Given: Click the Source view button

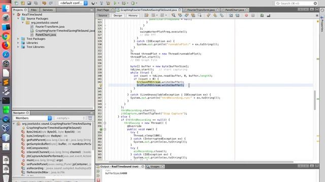Looking at the screenshot, I should [x=103, y=16].
